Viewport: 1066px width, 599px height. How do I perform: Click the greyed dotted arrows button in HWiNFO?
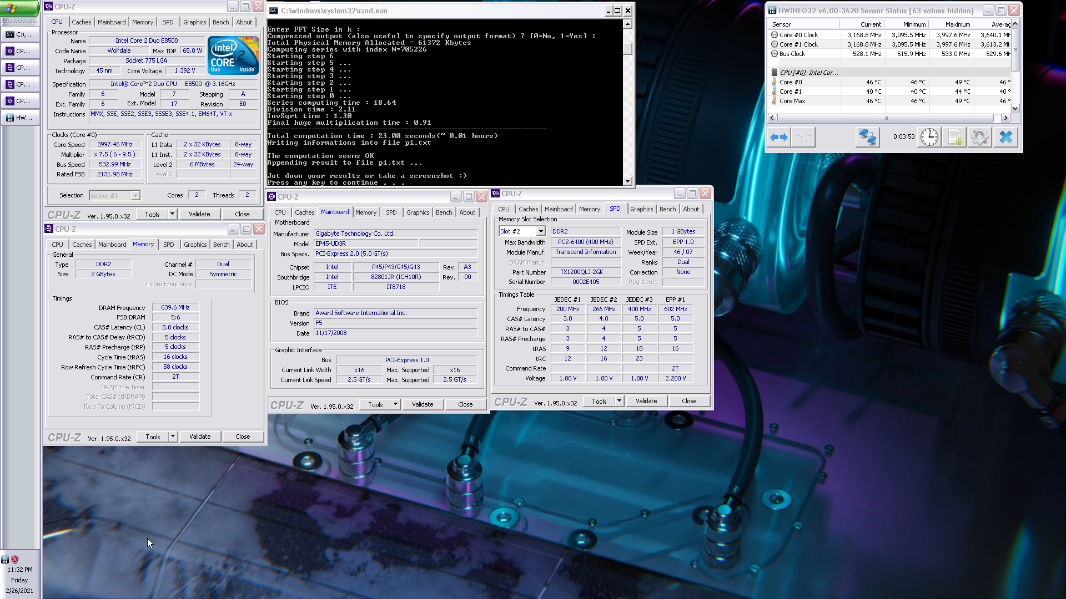click(803, 137)
